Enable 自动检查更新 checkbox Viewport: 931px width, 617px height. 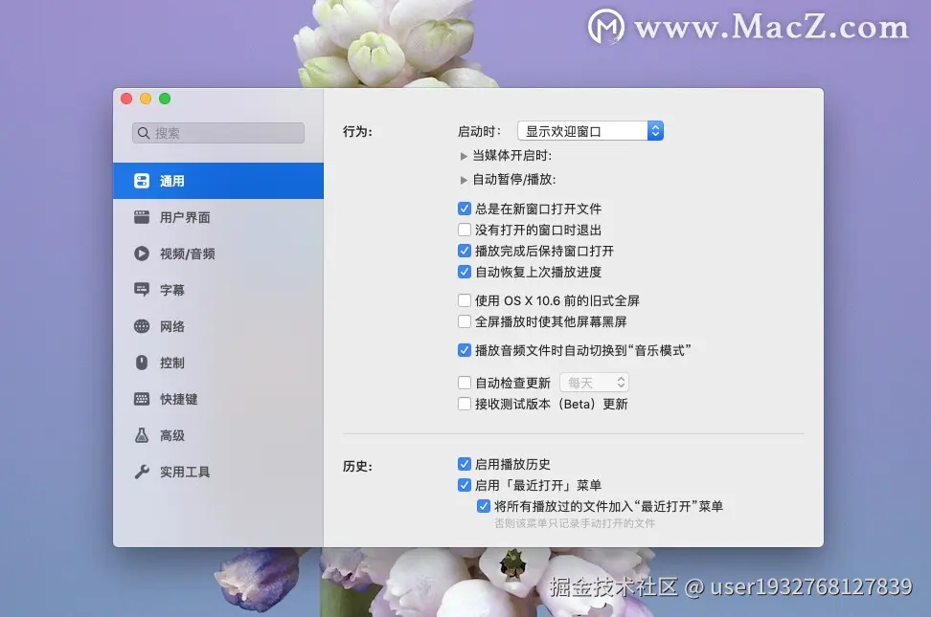point(465,383)
